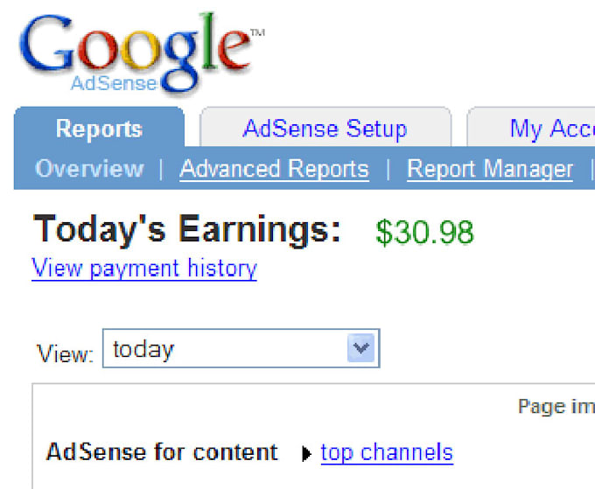The width and height of the screenshot is (595, 489).
Task: Select the Overview sub-navigation item
Action: coord(89,169)
